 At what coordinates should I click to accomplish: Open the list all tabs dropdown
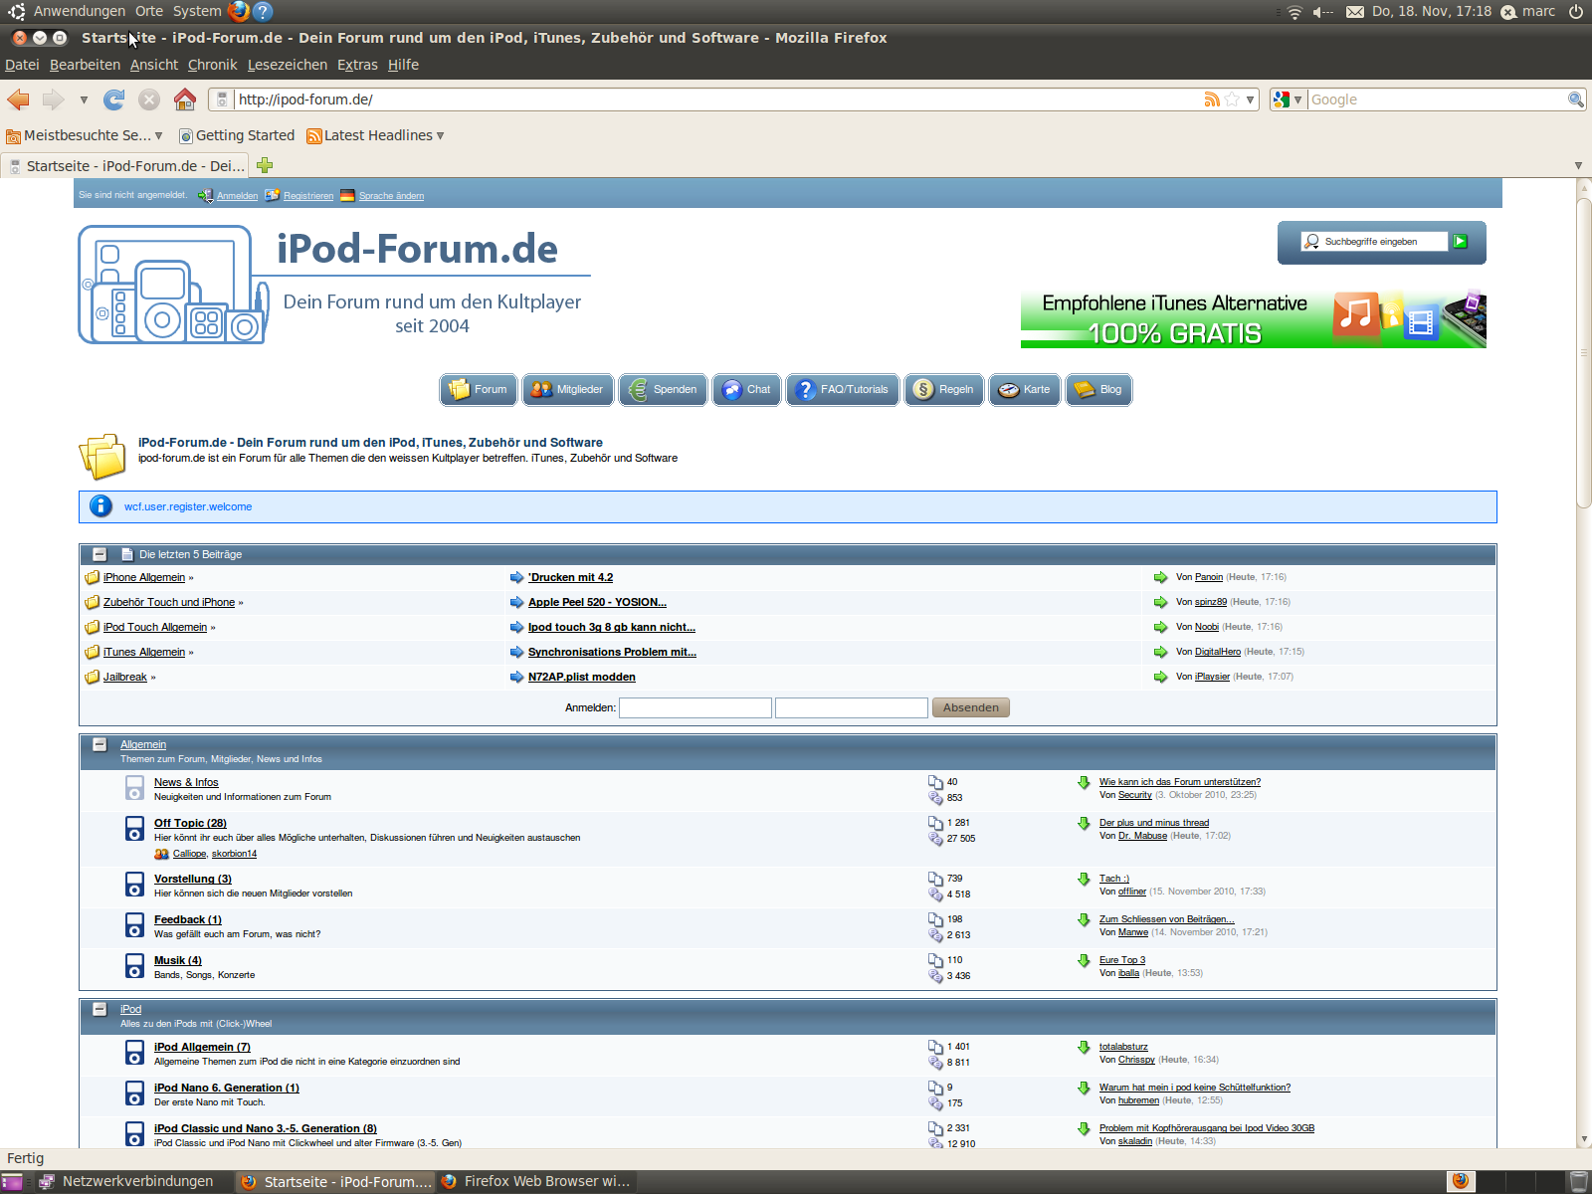point(1578,165)
